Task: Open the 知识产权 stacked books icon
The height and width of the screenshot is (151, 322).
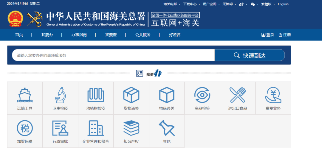Action: (131, 128)
